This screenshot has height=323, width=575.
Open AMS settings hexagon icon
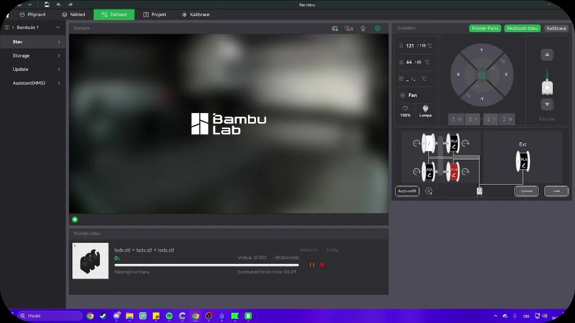(429, 191)
